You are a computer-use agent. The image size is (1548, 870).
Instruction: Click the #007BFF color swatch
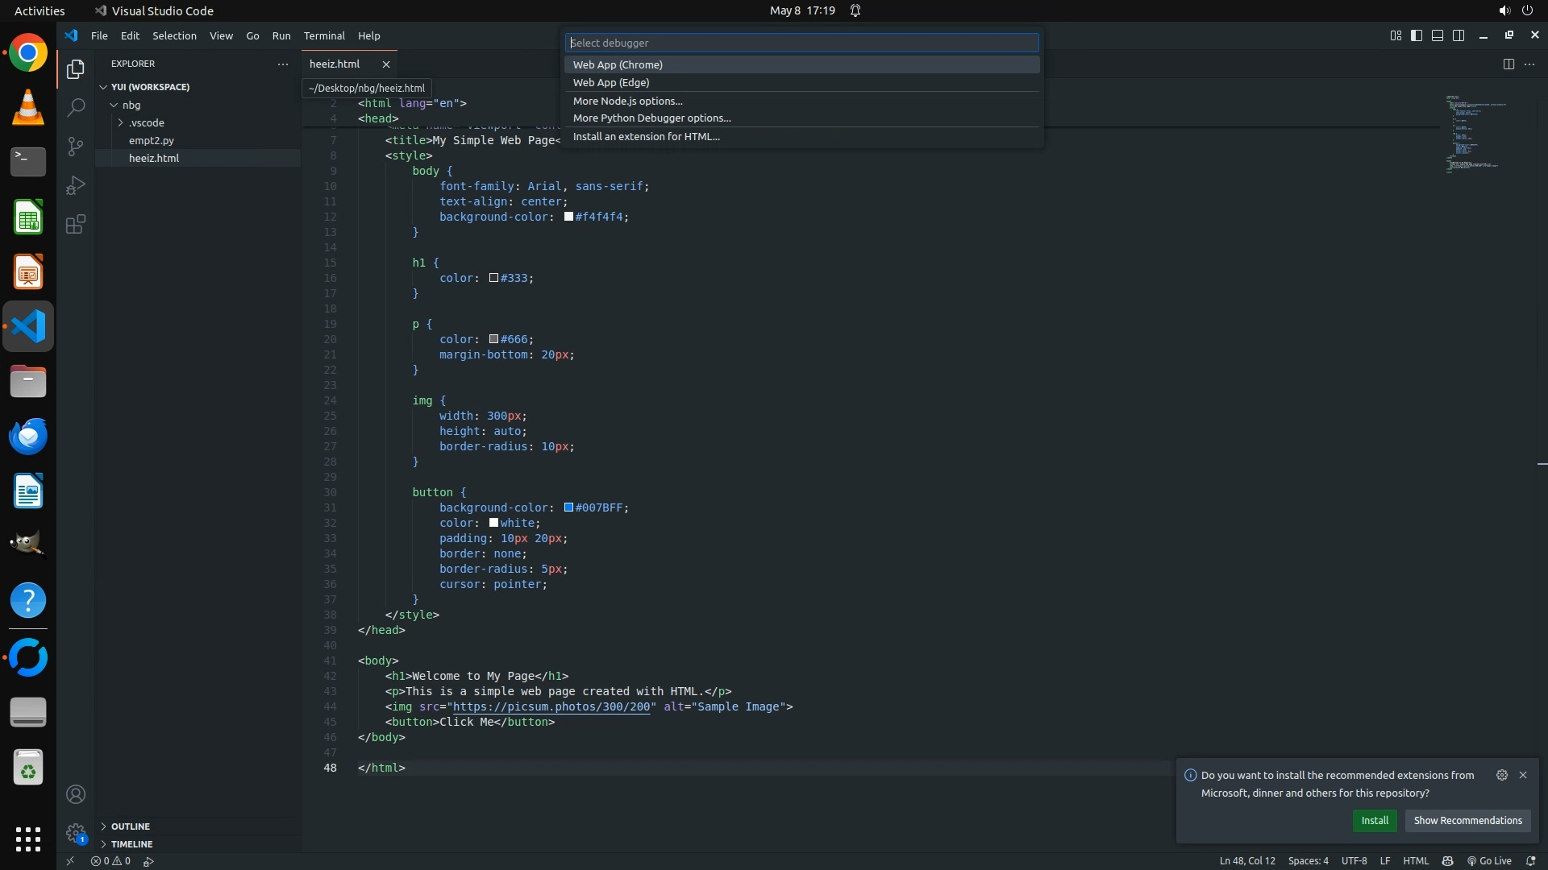tap(568, 507)
